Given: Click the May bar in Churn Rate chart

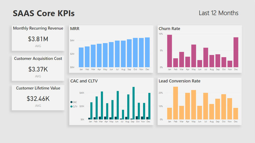Looking at the screenshot, I should [x=194, y=56].
